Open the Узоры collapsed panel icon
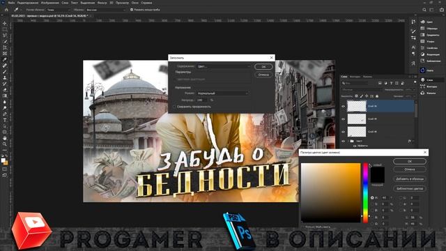Image resolution: width=446 pixels, height=251 pixels. [423, 41]
